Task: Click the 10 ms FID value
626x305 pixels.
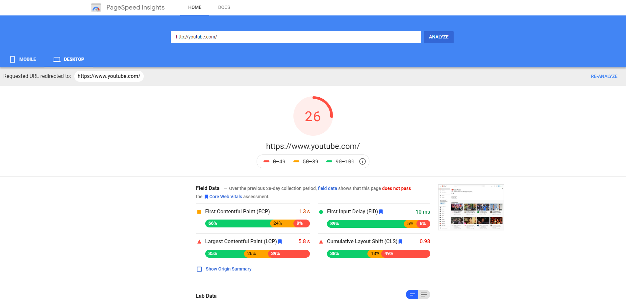Action: coord(423,212)
